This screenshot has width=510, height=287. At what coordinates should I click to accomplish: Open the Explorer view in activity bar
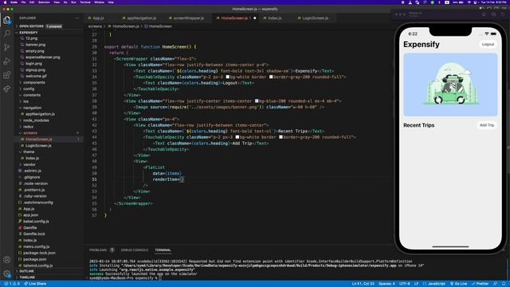(x=7, y=20)
